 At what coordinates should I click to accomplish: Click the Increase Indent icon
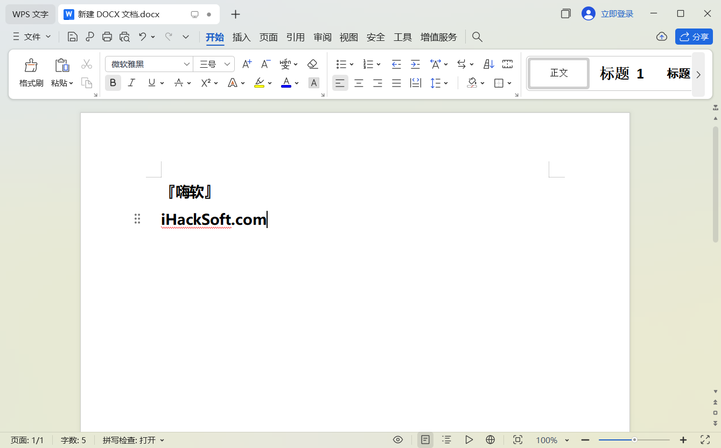pyautogui.click(x=415, y=64)
